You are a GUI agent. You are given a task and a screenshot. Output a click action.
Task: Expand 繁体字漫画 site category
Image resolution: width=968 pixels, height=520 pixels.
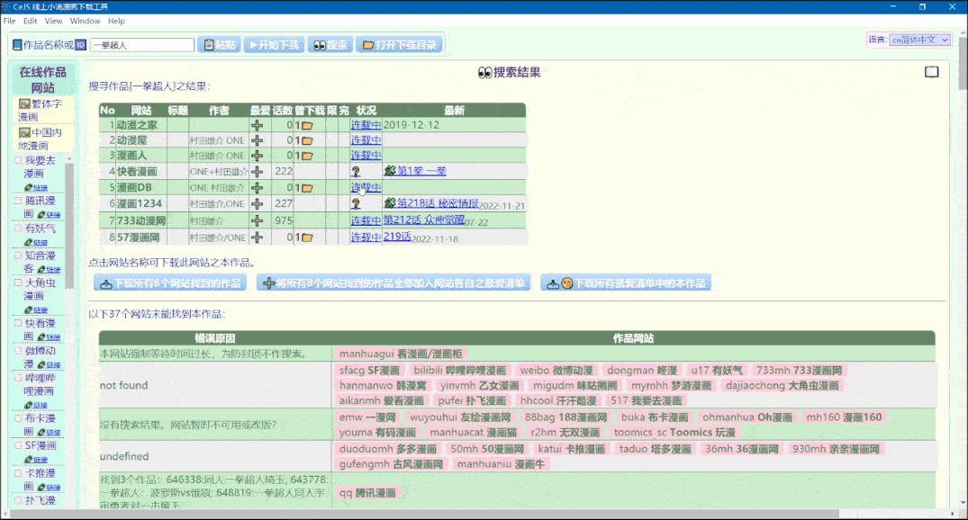coord(42,110)
